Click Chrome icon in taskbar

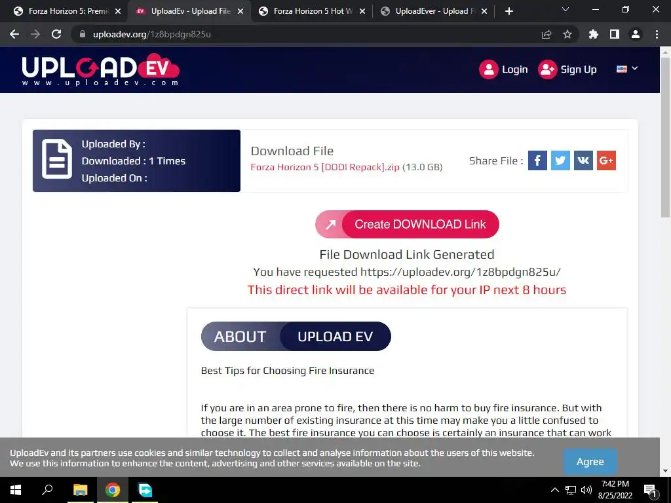coord(113,490)
